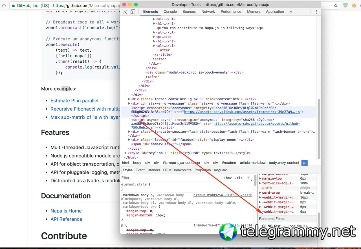The height and width of the screenshot is (249, 361).
Task: Click the Rendered Fonts section header
Action: (287, 219)
